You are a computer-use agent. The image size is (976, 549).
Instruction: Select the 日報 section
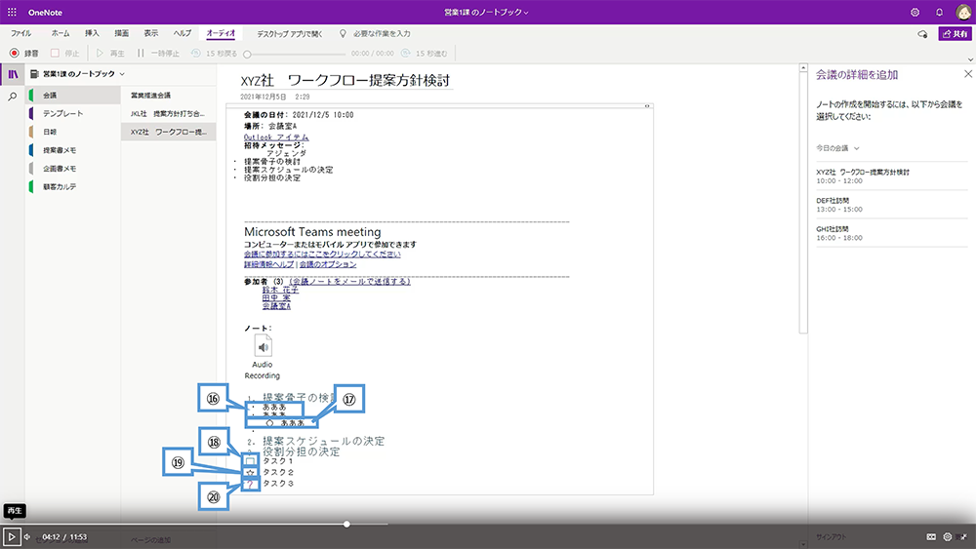click(73, 132)
